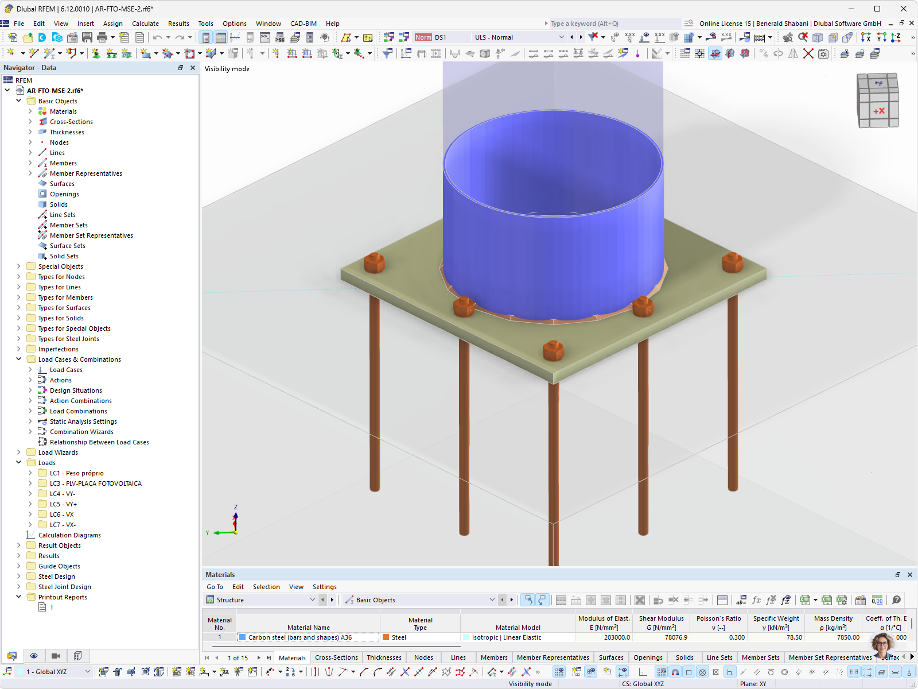Image resolution: width=918 pixels, height=689 pixels.
Task: Go to last table page button
Action: click(269, 657)
